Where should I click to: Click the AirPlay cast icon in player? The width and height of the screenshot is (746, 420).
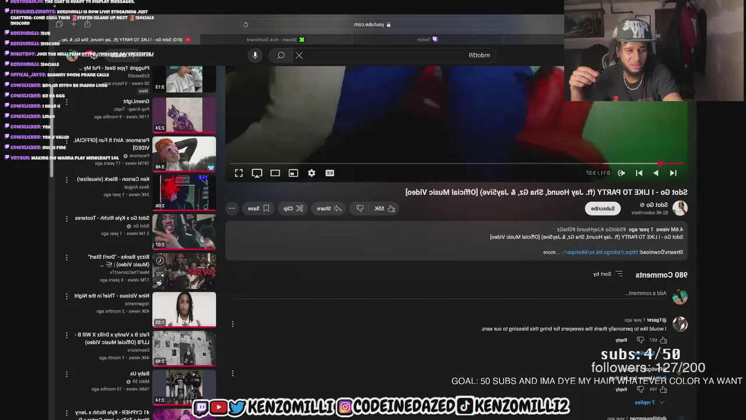click(x=257, y=173)
